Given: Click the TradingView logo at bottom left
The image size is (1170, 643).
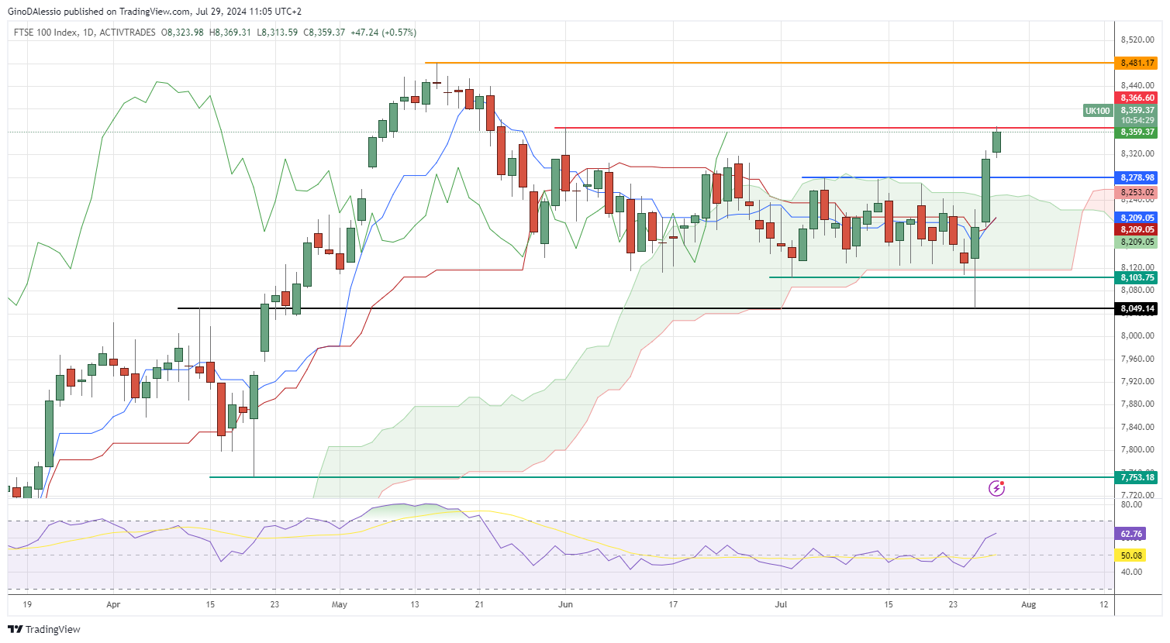Looking at the screenshot, I should [44, 629].
